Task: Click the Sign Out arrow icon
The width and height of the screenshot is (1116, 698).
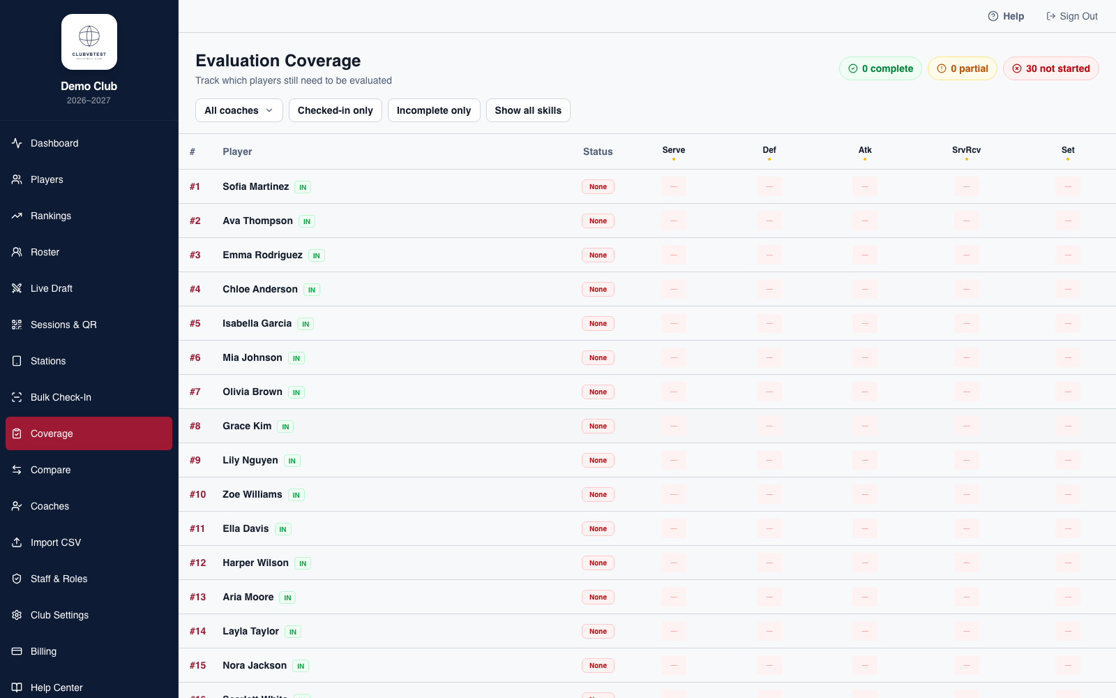Action: [1050, 16]
